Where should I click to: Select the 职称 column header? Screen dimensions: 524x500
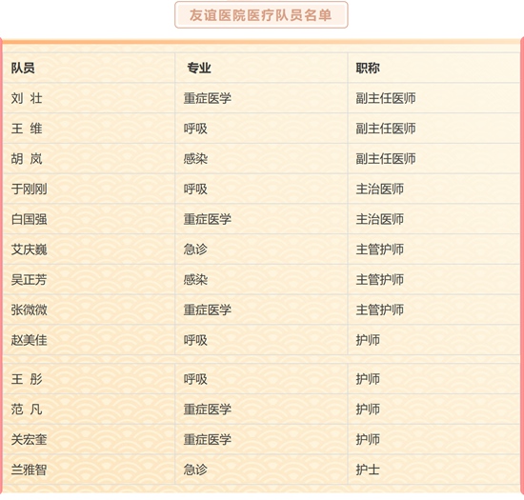(x=368, y=69)
